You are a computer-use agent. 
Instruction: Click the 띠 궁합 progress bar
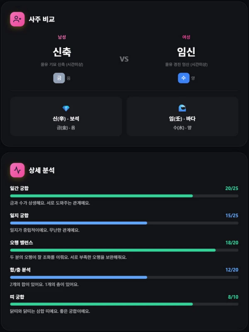[124, 304]
